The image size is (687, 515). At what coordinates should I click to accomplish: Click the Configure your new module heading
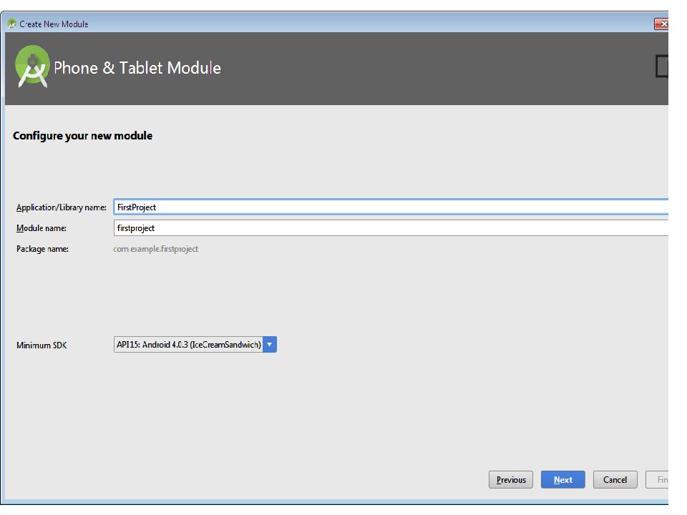point(82,136)
